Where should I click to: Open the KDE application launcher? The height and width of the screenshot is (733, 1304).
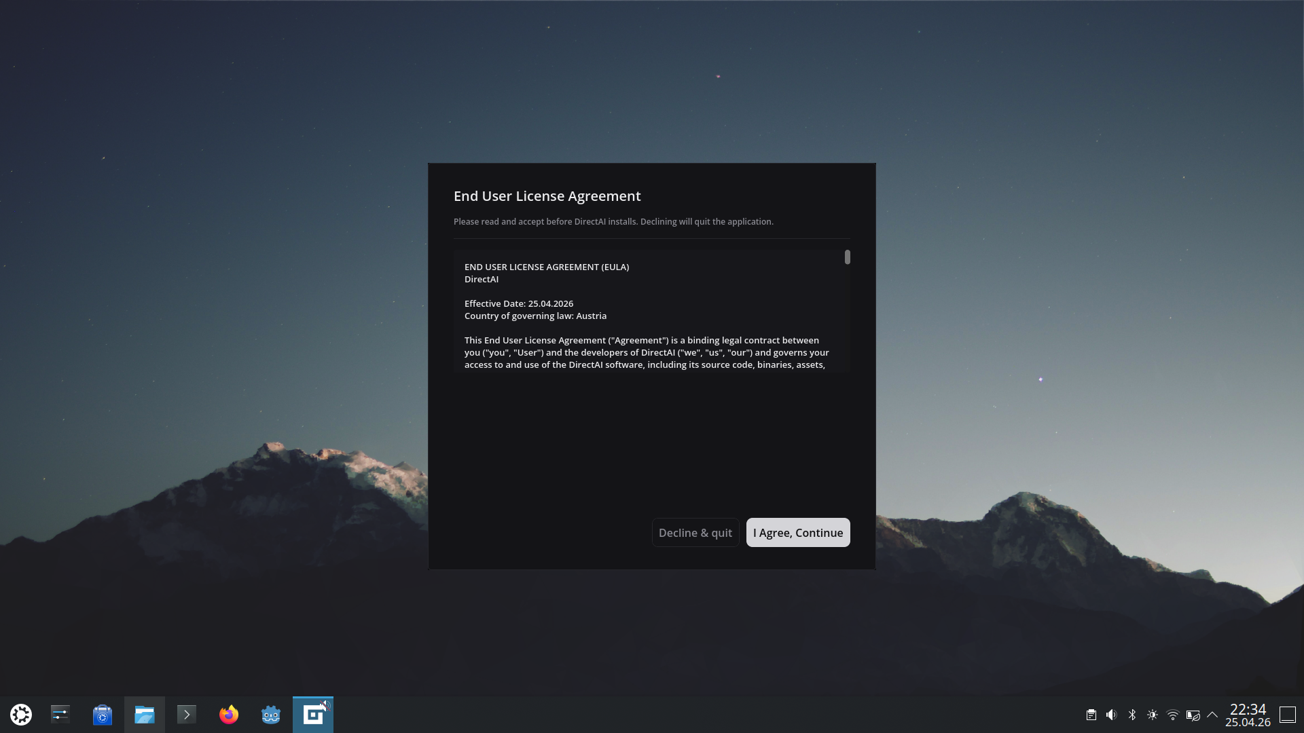(21, 715)
